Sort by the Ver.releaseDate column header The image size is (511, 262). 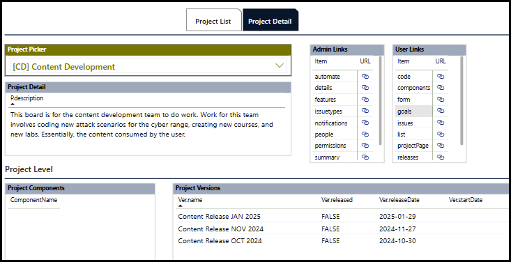399,200
